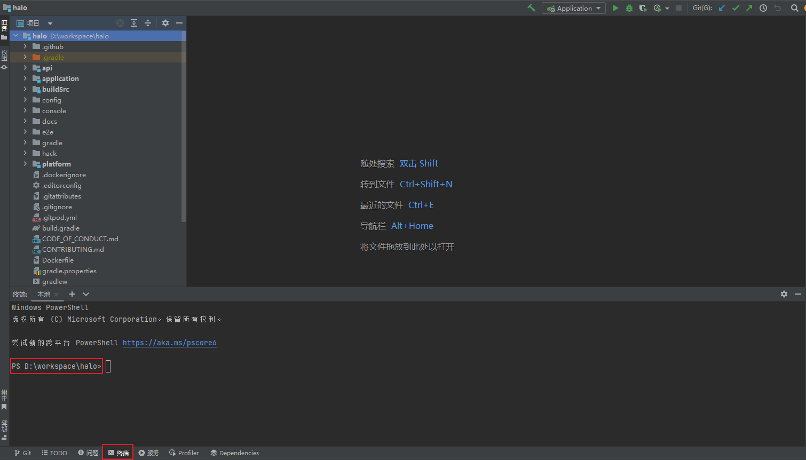
Task: Expand the buildSrc folder
Action: pos(25,89)
